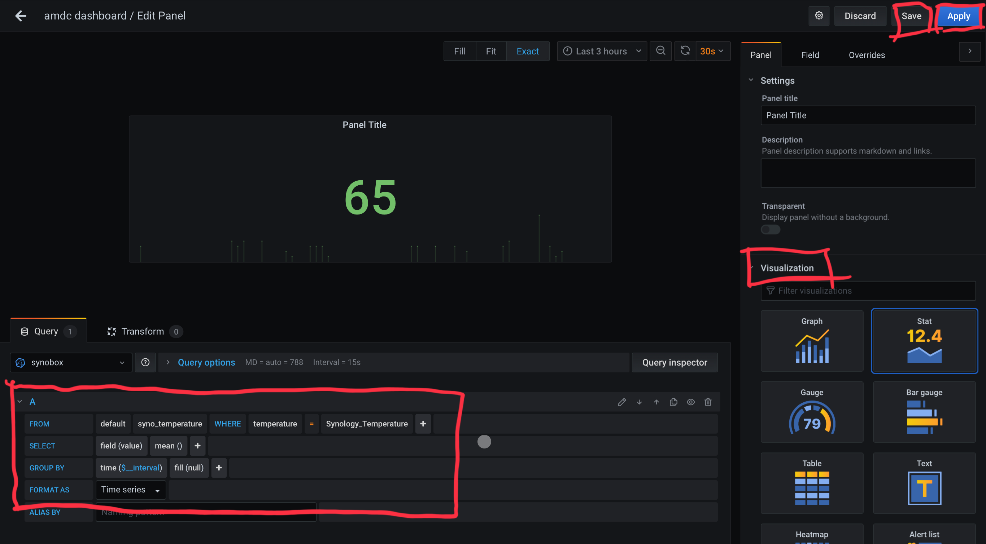Select the Text visualization
The height and width of the screenshot is (544, 986).
coord(924,483)
